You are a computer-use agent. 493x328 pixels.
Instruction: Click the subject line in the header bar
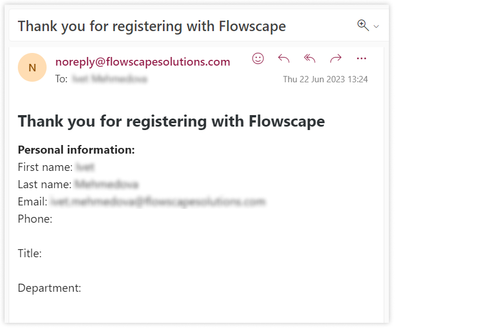click(152, 26)
